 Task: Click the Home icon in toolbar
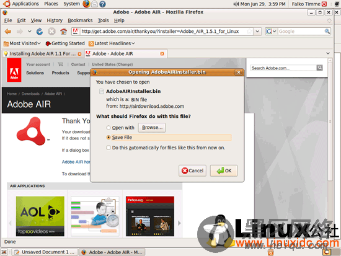[63, 32]
